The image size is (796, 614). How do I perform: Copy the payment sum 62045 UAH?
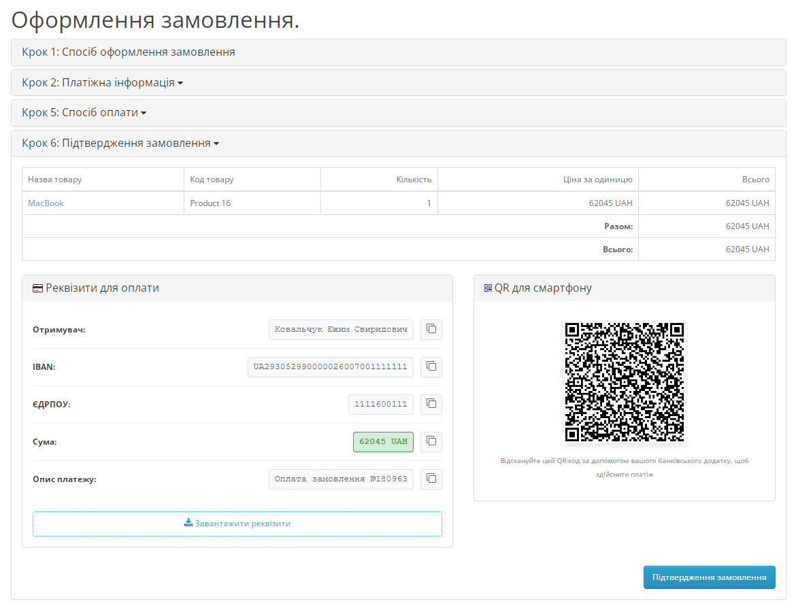coord(431,441)
